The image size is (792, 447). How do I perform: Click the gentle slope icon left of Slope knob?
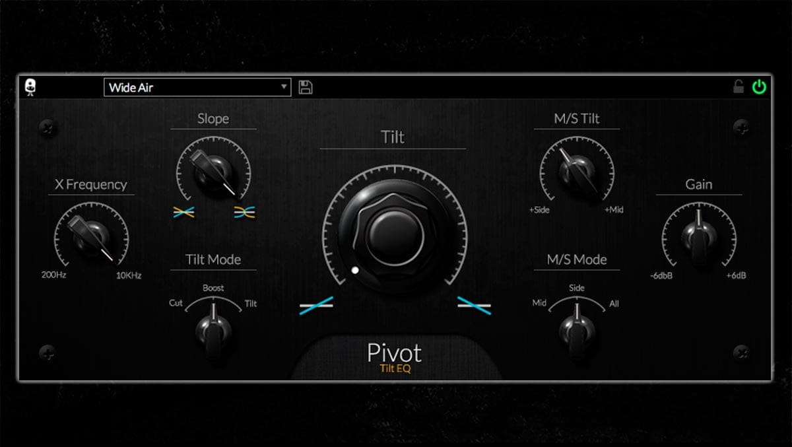183,213
